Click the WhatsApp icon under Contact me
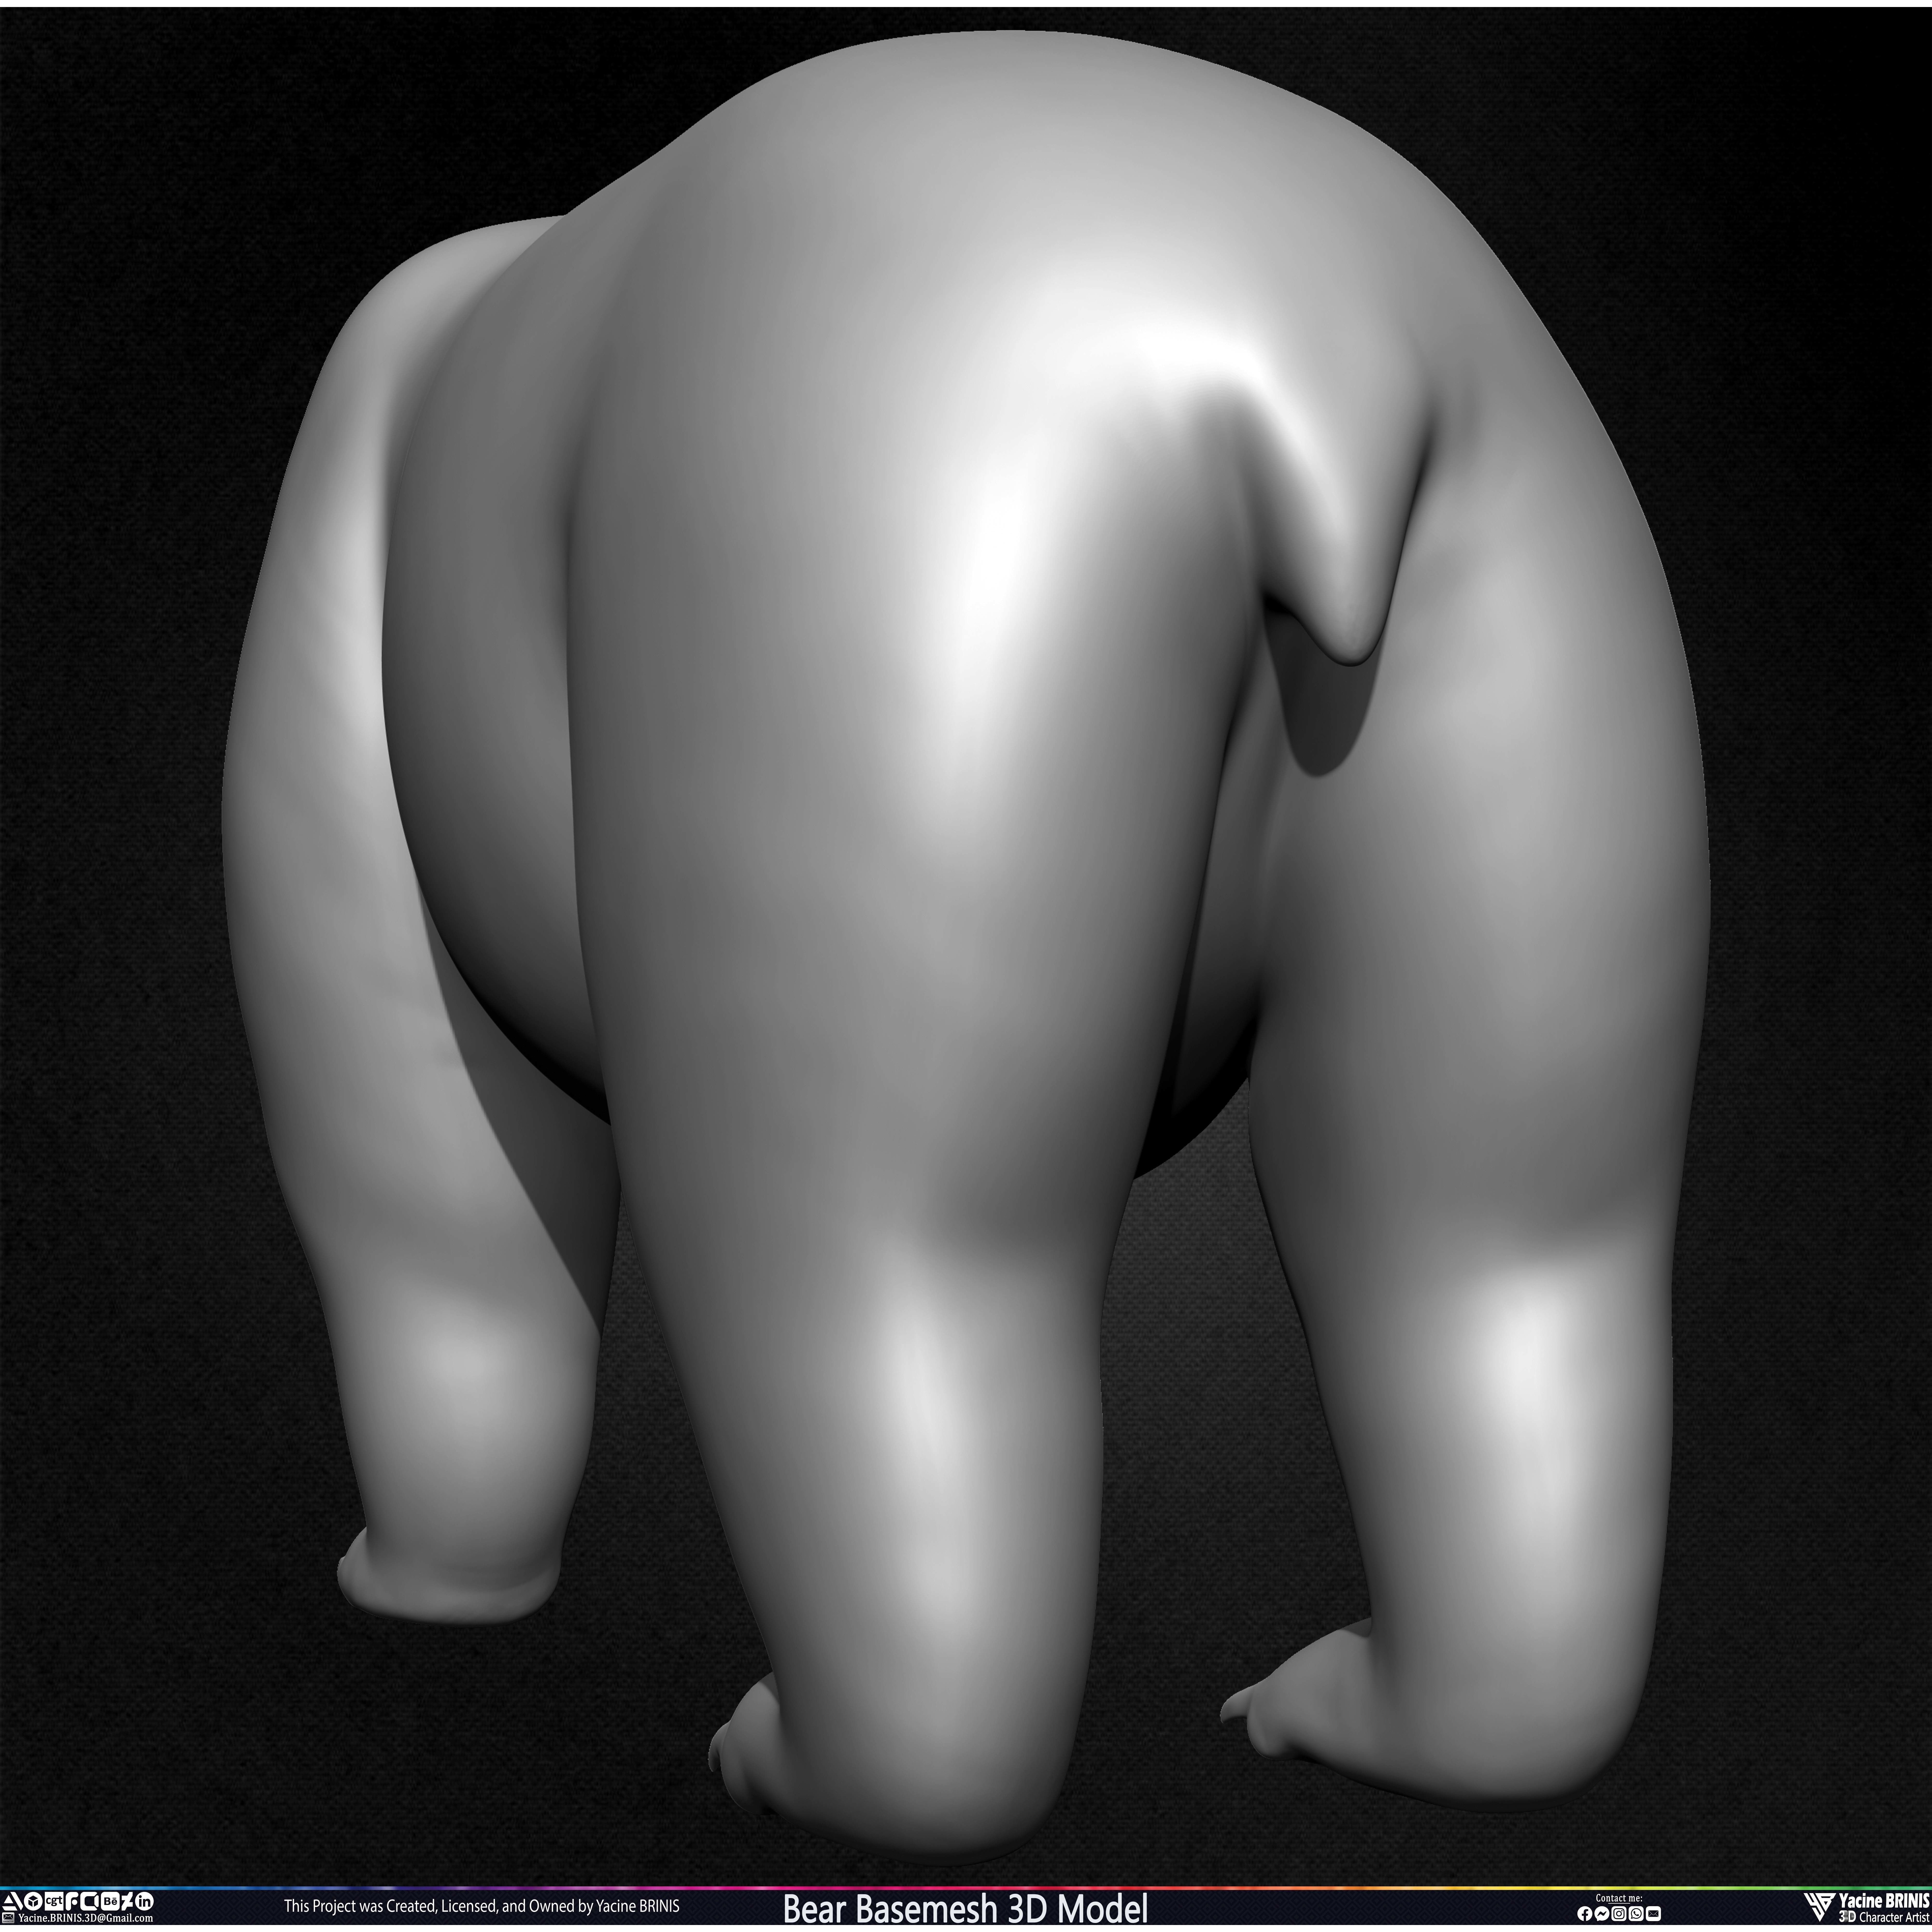This screenshot has height=1932, width=1932. [1636, 1914]
